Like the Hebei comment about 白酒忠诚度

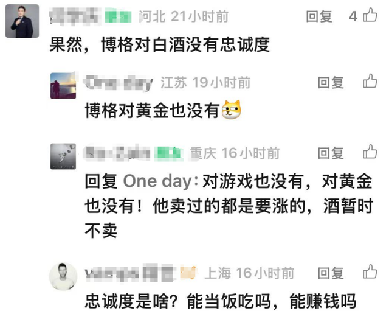[x=370, y=15]
